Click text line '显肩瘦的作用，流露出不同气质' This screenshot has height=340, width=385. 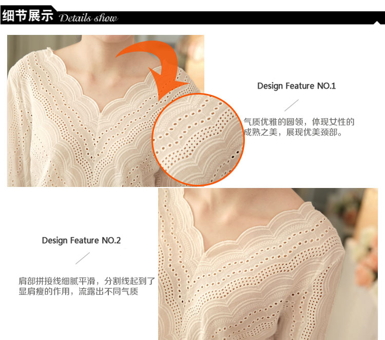pyautogui.click(x=79, y=291)
